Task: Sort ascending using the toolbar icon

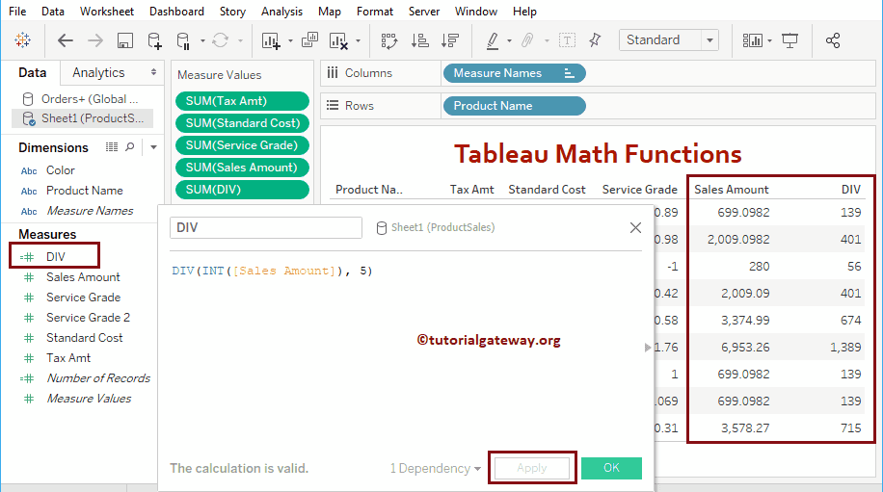Action: [x=420, y=40]
